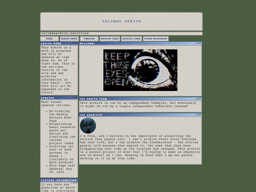The height and width of the screenshot is (192, 256).
Task: Maximize the Welcome! panel
Action: (198, 43)
